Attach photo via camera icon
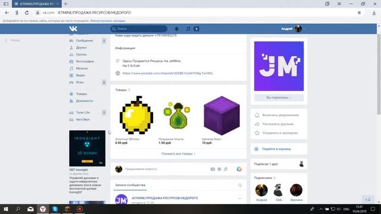 coord(213,169)
